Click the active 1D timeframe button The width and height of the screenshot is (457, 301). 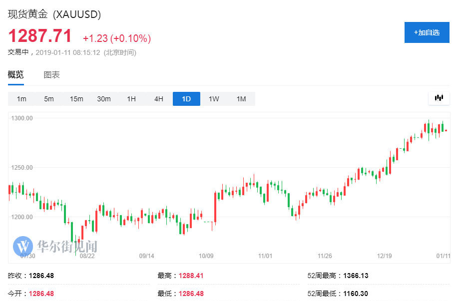[x=186, y=99]
